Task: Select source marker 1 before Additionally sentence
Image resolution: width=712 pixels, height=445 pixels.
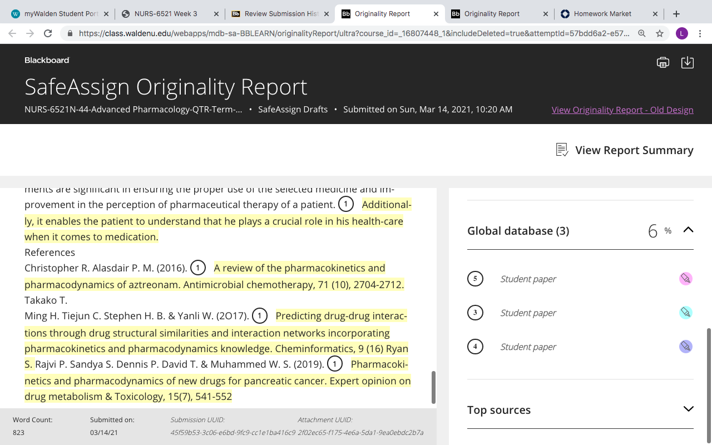Action: point(346,204)
